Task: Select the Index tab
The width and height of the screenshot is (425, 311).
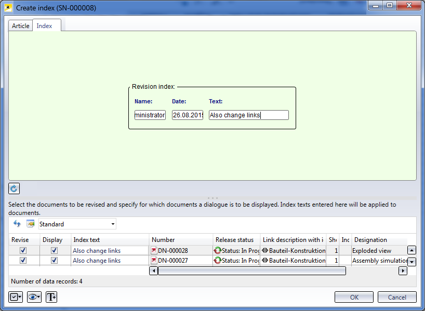Action: coord(47,26)
